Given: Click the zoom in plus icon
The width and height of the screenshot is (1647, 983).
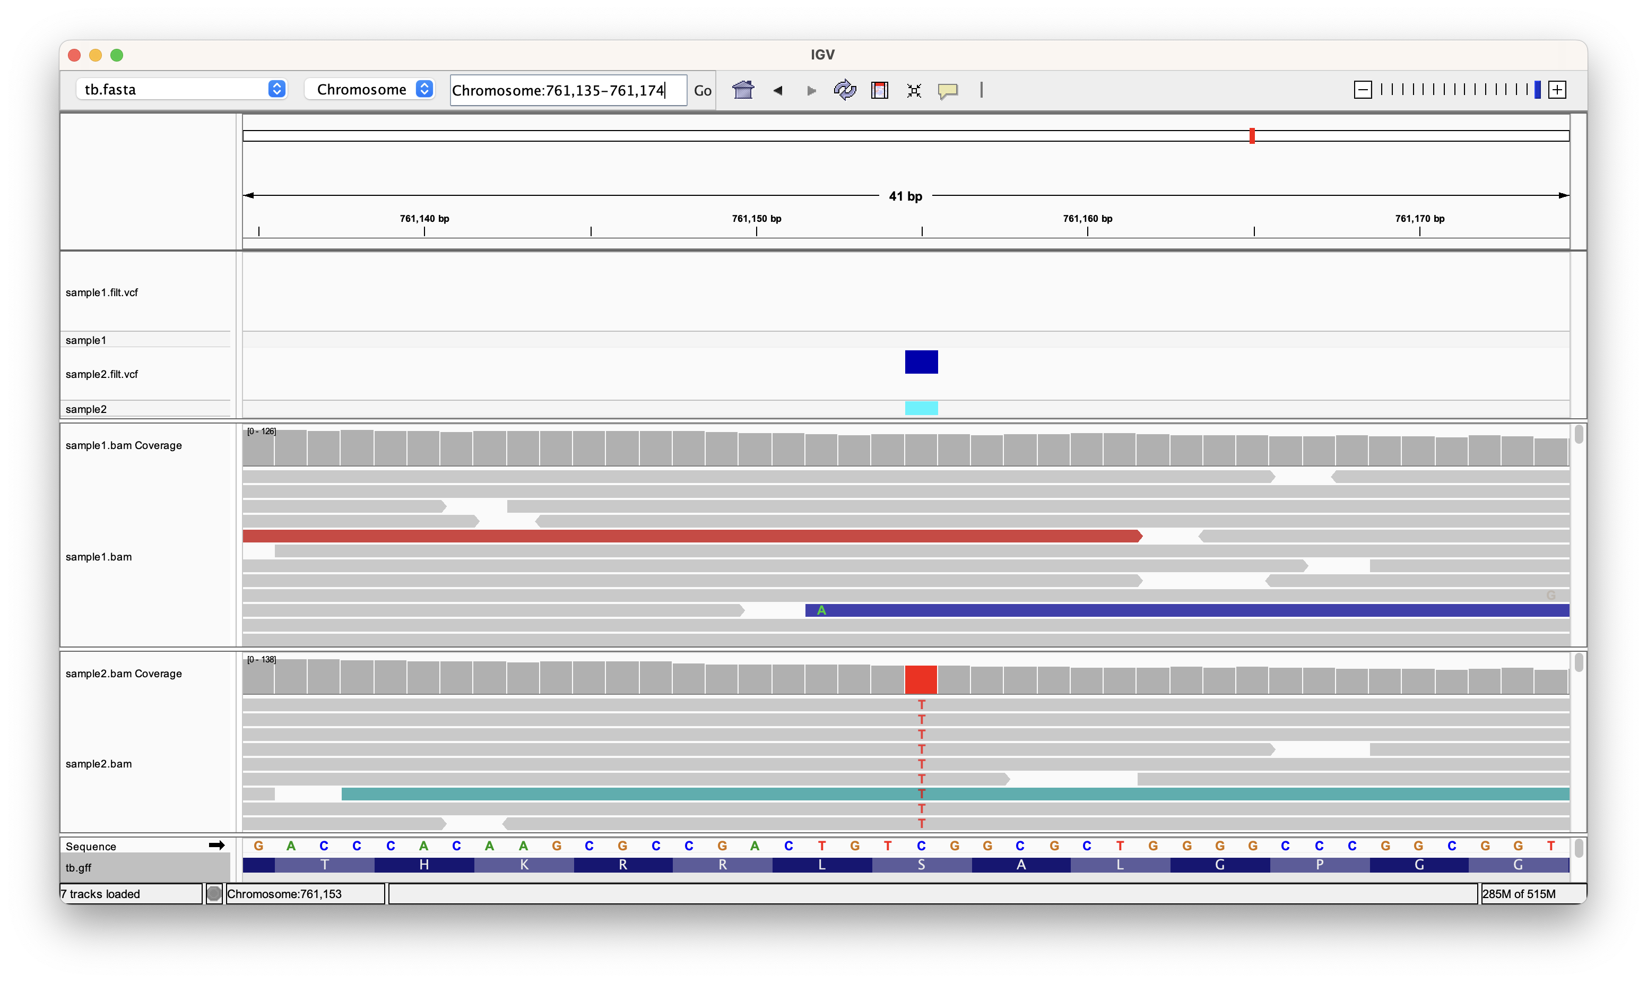Looking at the screenshot, I should (1557, 89).
